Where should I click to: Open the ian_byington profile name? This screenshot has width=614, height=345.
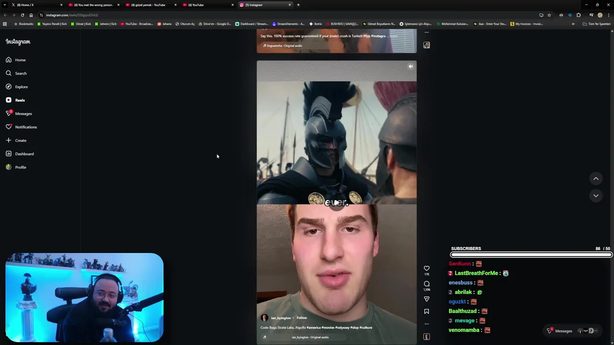pos(281,318)
